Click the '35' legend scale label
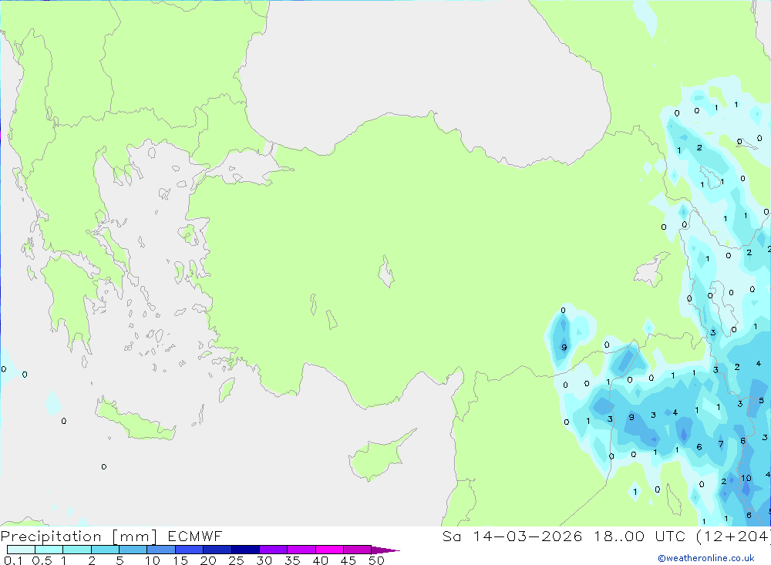771x565 pixels. [292, 560]
